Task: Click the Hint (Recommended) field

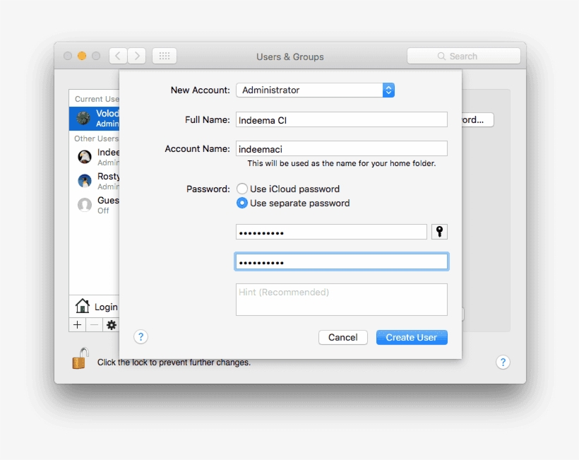Action: click(x=342, y=300)
